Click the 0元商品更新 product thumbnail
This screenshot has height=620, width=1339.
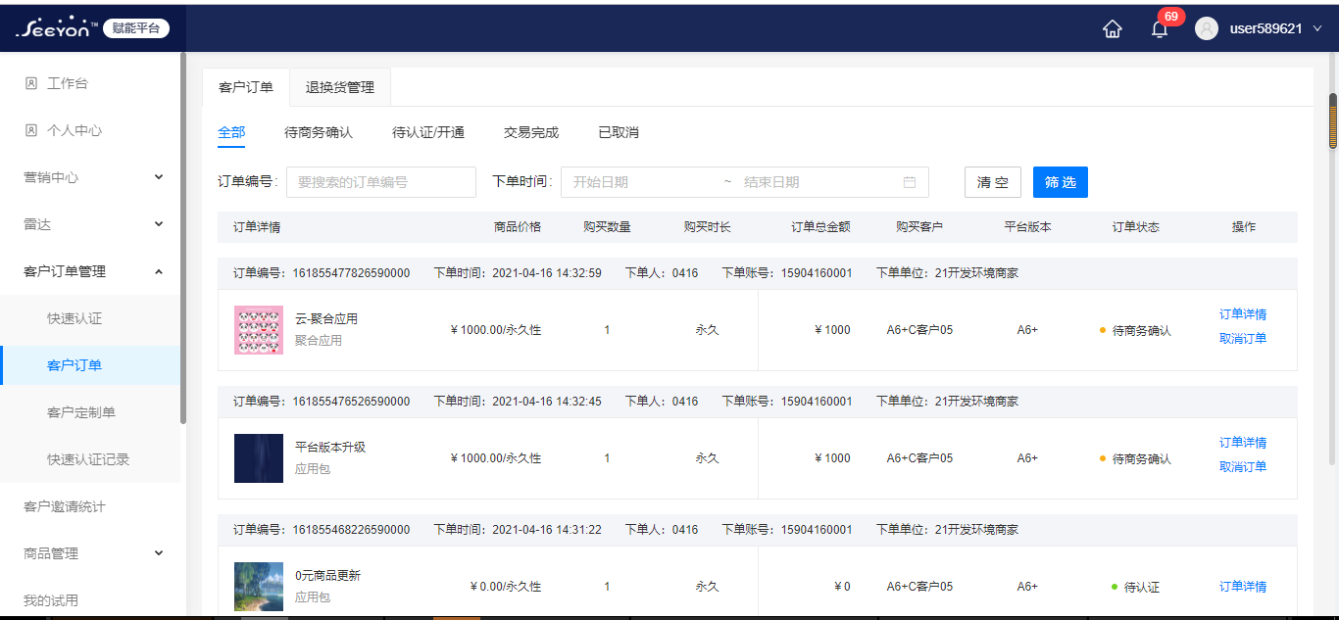tap(259, 587)
